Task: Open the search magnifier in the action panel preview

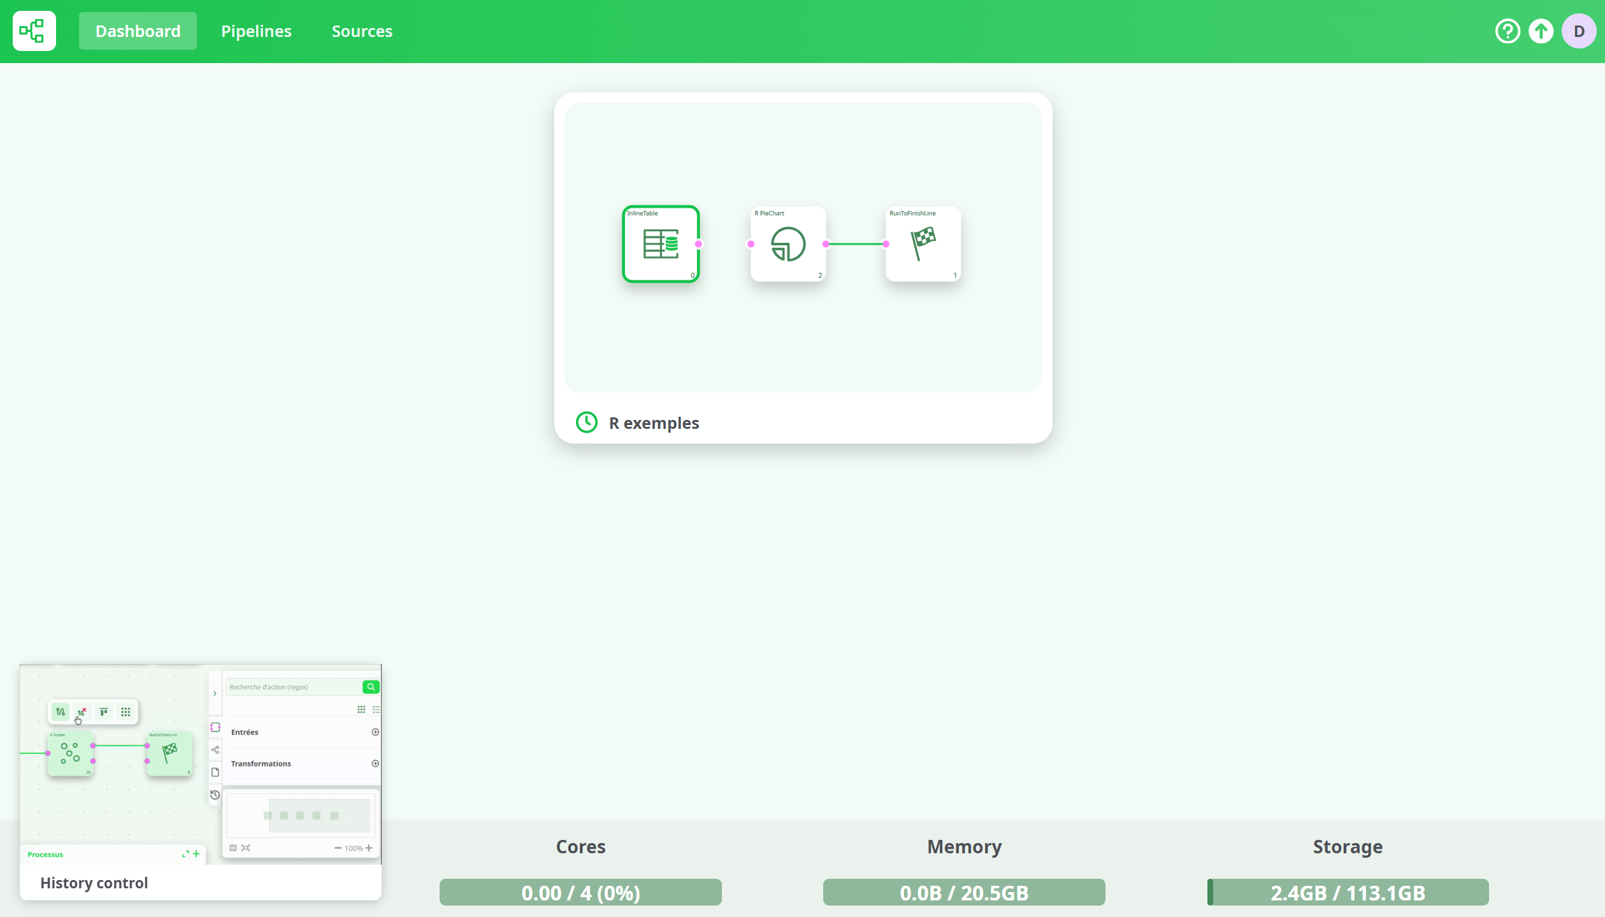Action: 370,686
